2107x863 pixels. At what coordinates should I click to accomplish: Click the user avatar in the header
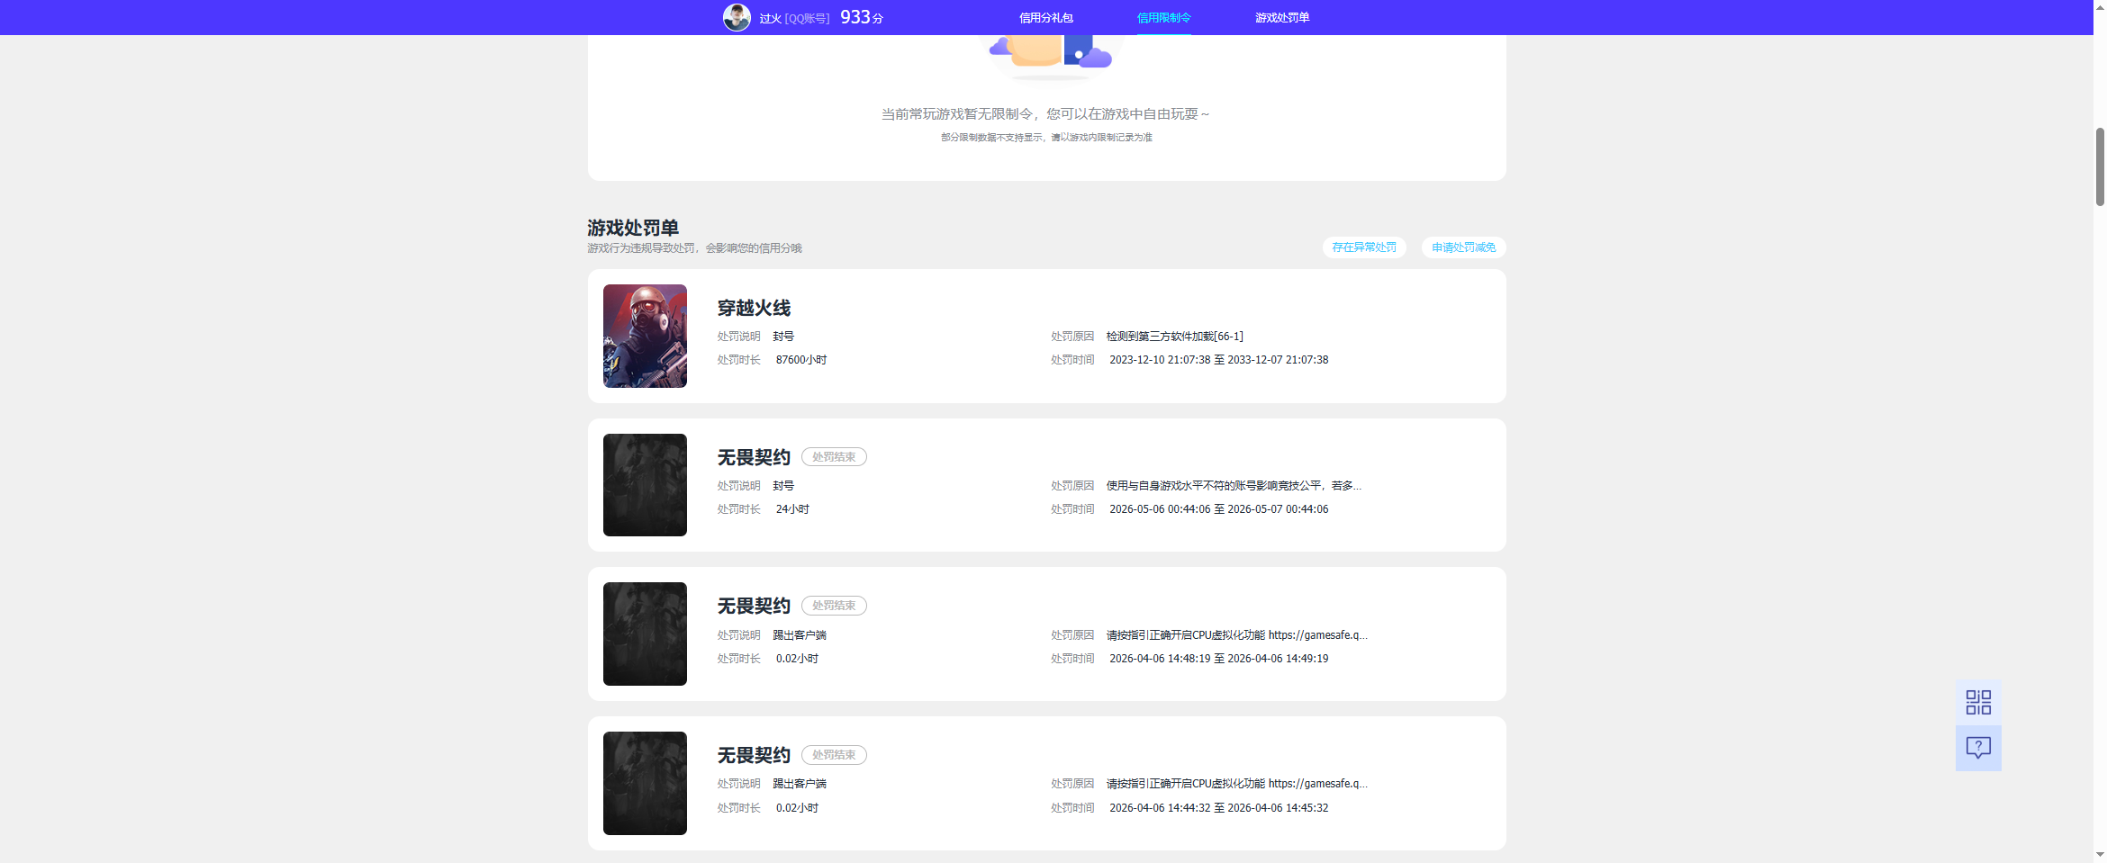pyautogui.click(x=737, y=17)
